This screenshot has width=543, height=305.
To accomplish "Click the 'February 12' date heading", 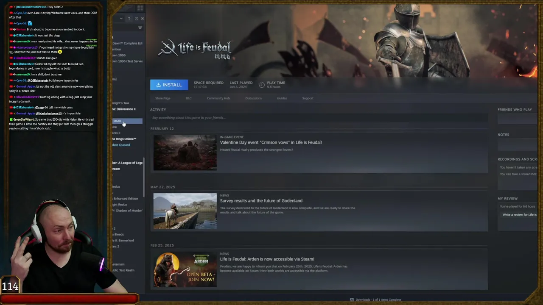I will pyautogui.click(x=162, y=128).
